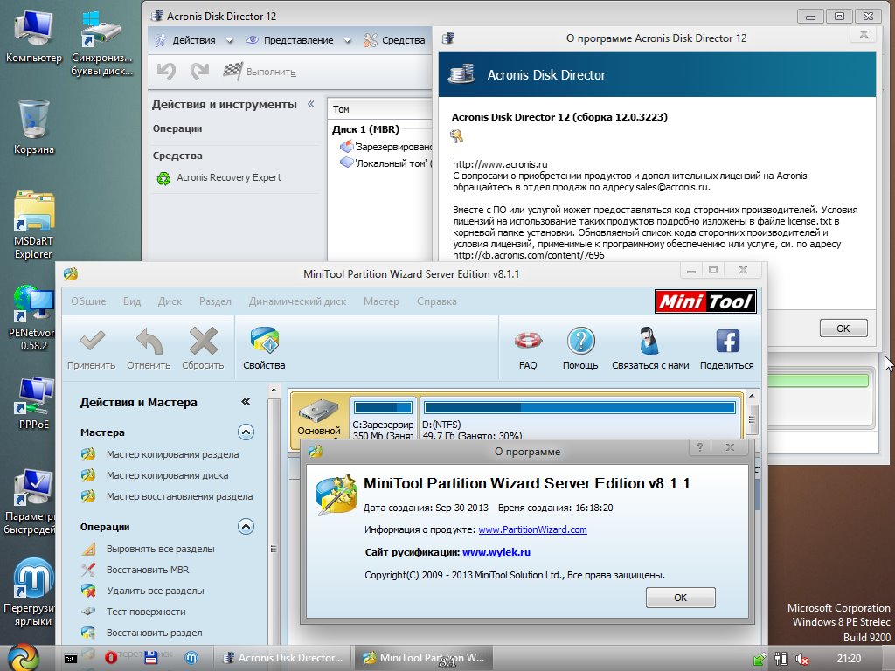Screen dimensions: 895x671
Task: Collapse the Мастера section chevron
Action: 246,432
